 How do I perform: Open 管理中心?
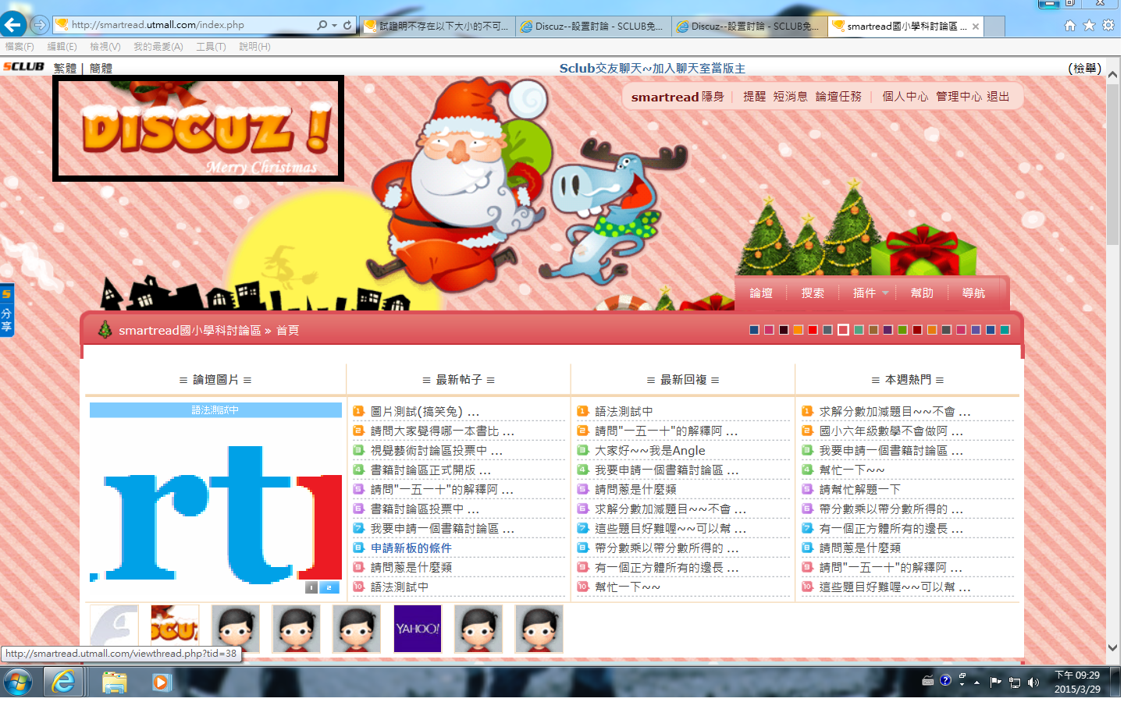[959, 97]
